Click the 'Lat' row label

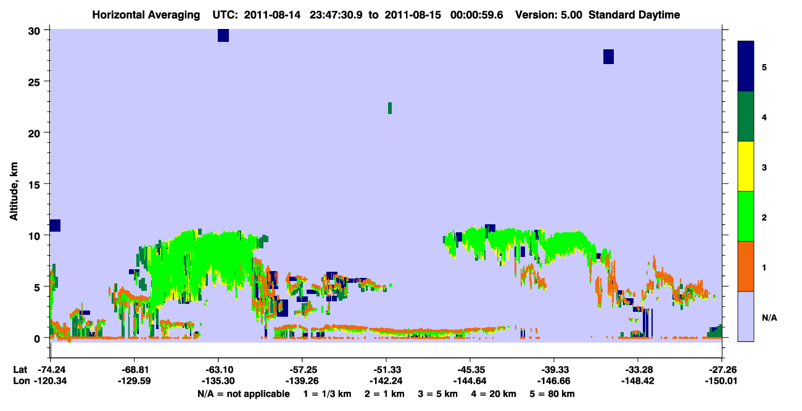20,370
